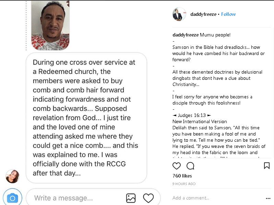Screen dimensions: 274x205
Task: Click the sender's small round avatar
Action: coord(12,176)
